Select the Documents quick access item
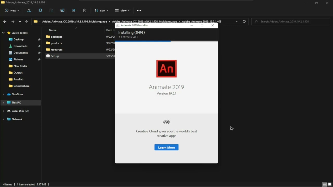This screenshot has height=187, width=333. pos(21,53)
